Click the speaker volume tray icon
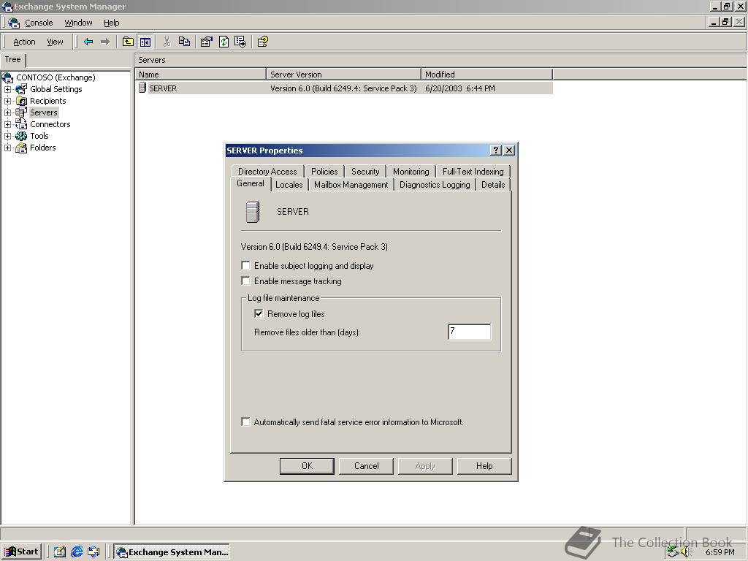This screenshot has height=561, width=748. (x=685, y=552)
